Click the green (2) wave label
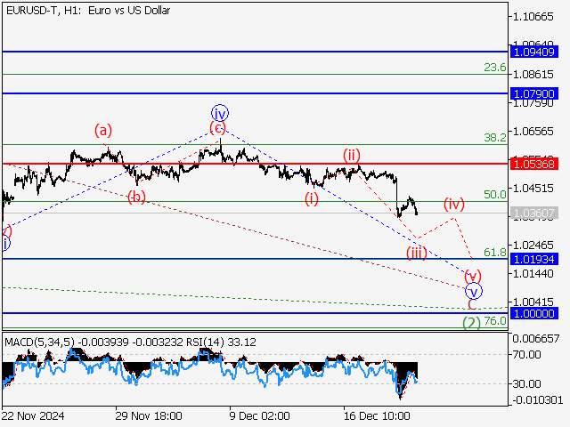Screen dimensions: 570x427 [472, 321]
